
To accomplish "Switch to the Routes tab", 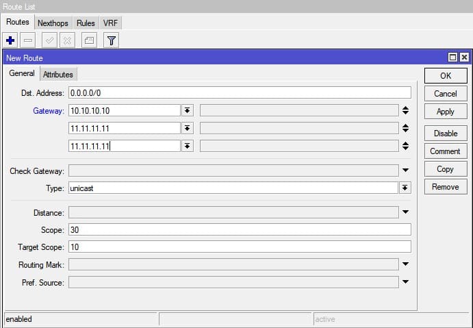I will pos(18,22).
